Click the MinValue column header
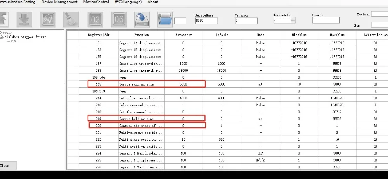This screenshot has height=179, width=388. 299,35
